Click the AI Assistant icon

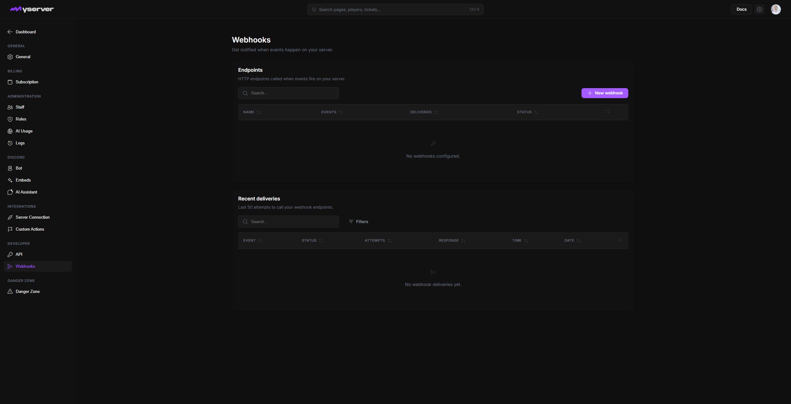pyautogui.click(x=10, y=192)
